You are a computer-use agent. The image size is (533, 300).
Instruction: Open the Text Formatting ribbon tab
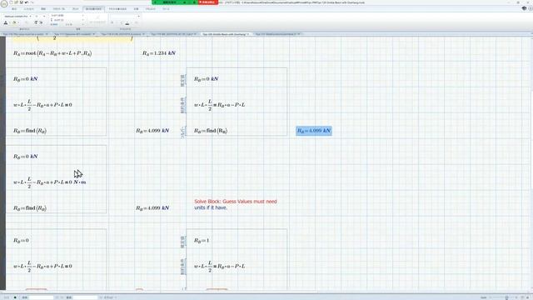(x=117, y=9)
